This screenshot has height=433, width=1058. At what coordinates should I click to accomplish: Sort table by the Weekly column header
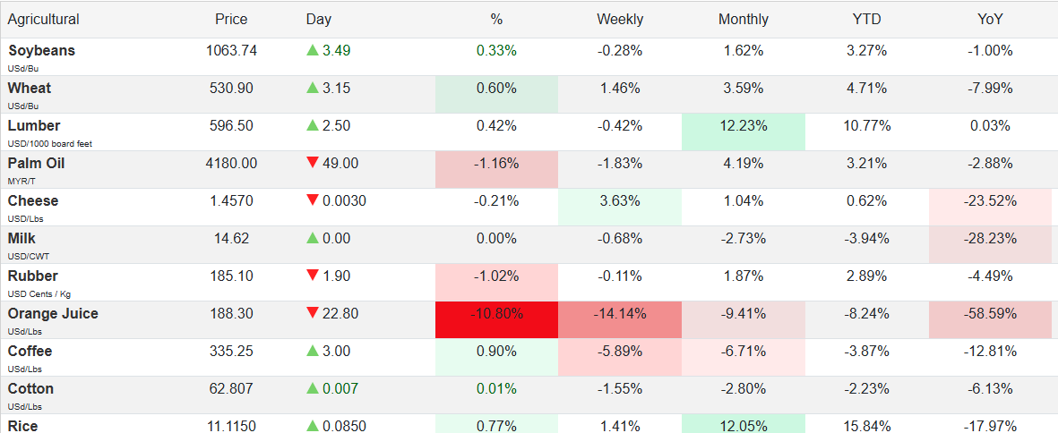[x=620, y=19]
